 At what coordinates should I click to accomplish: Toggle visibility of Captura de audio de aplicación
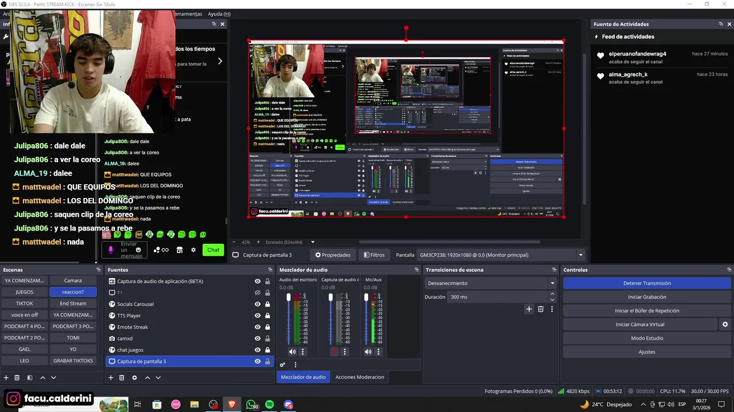(x=257, y=281)
